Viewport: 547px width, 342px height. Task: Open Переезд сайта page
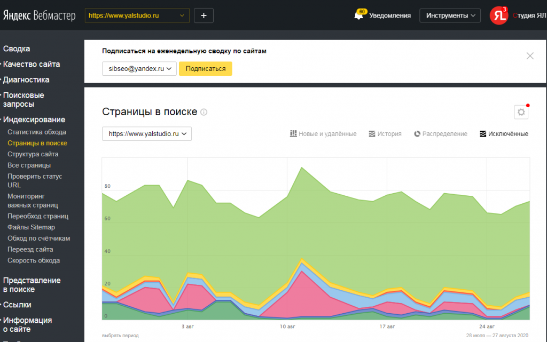[30, 250]
